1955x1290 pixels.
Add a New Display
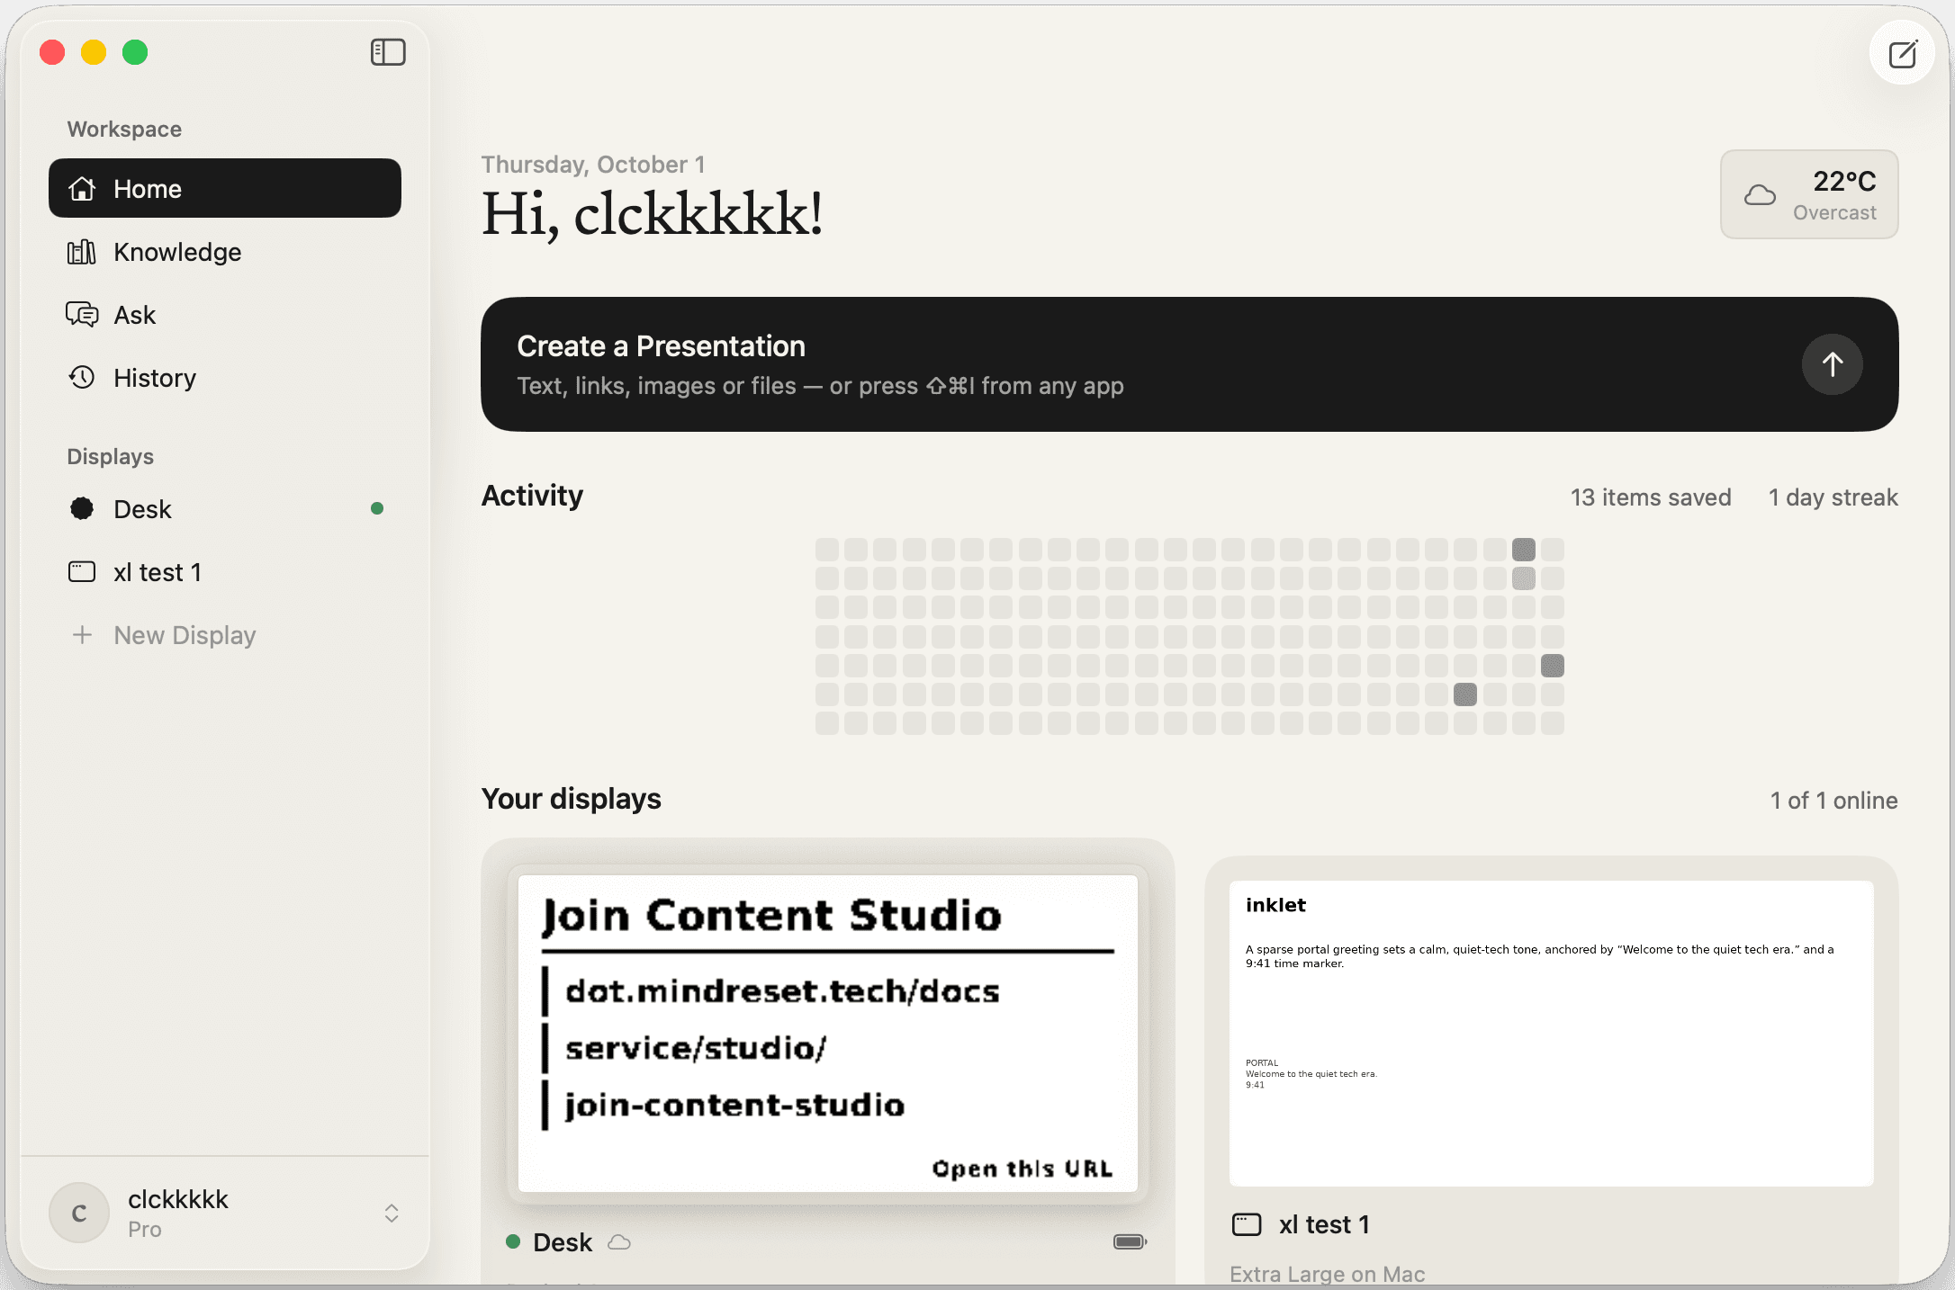pyautogui.click(x=225, y=635)
